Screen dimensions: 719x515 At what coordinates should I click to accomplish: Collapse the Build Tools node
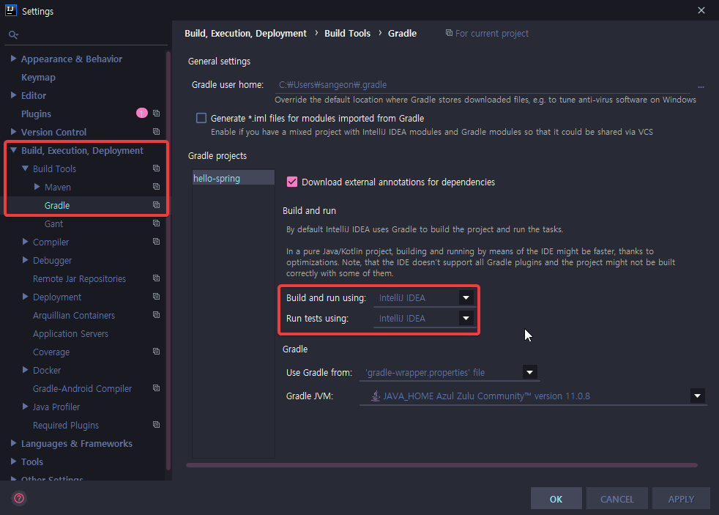[x=25, y=168]
